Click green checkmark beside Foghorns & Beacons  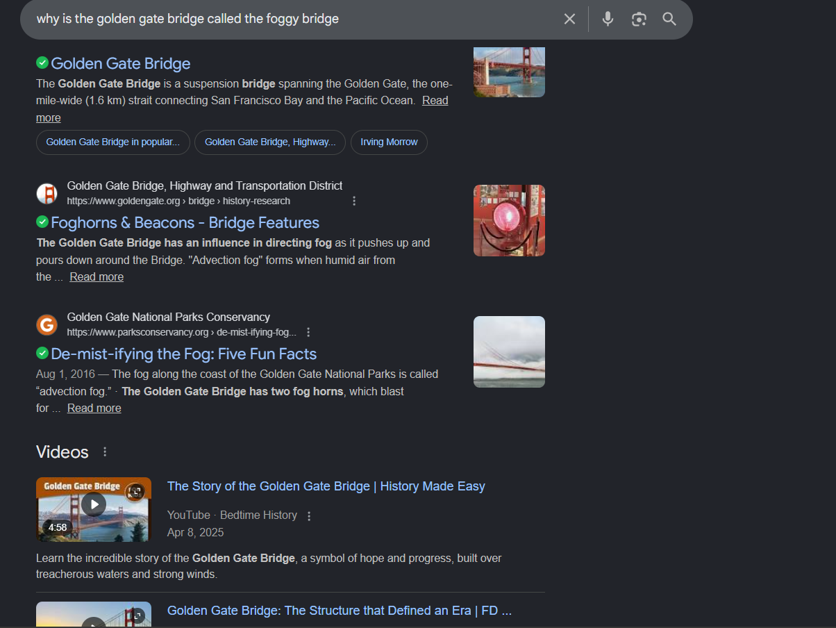[42, 222]
